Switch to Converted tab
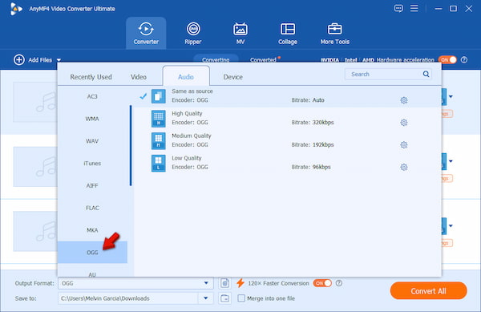Viewport: 481px width, 312px height. click(x=263, y=60)
